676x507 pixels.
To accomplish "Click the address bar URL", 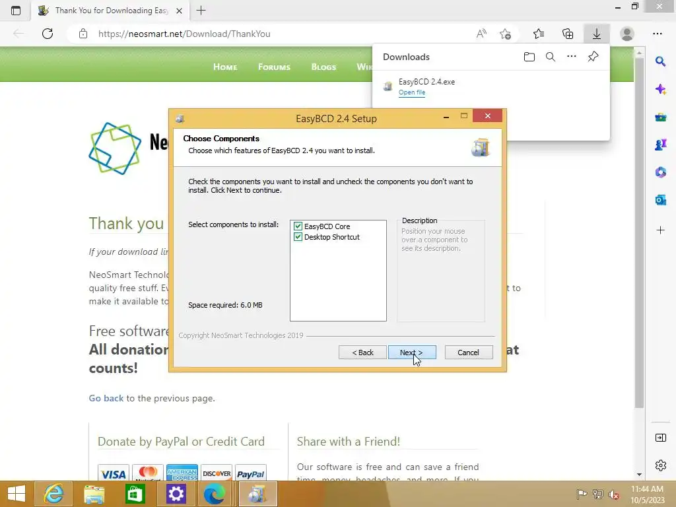I will (x=184, y=34).
